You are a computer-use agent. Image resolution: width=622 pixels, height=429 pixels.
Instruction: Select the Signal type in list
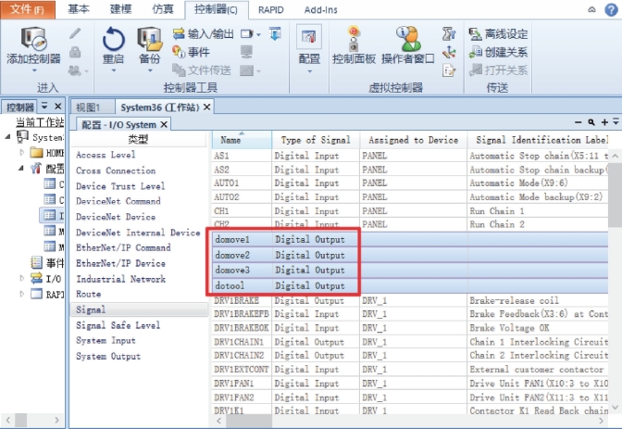click(x=91, y=309)
